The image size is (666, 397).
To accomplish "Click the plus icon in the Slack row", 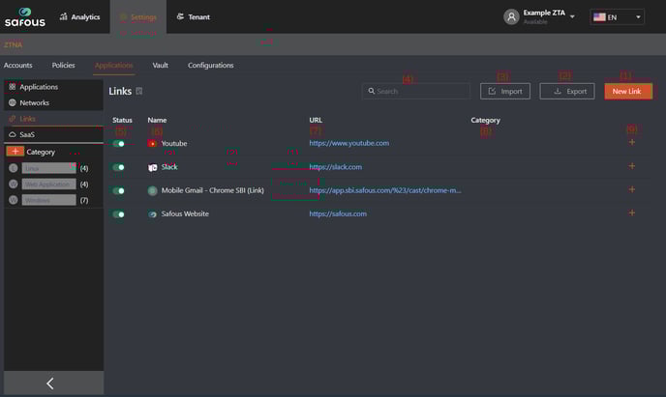I will point(631,166).
